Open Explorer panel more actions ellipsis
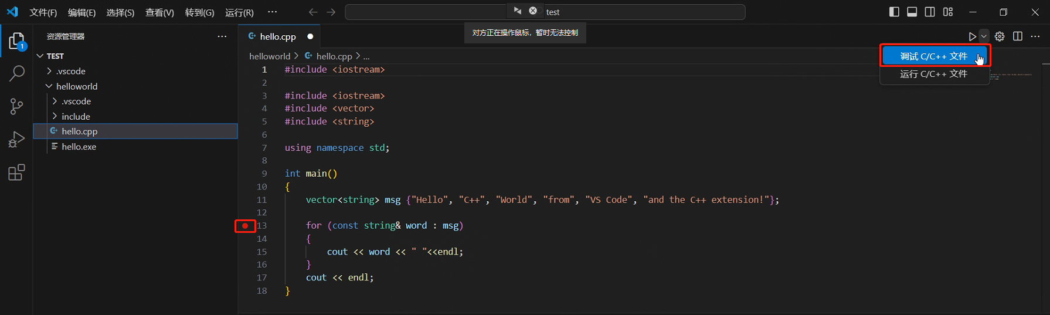 [x=222, y=36]
